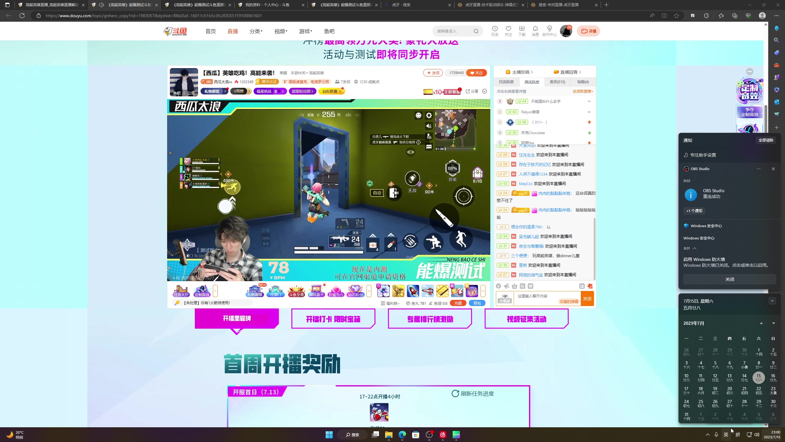Select July 20 in the calendar

click(x=729, y=390)
